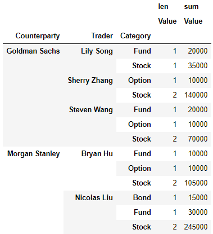The width and height of the screenshot is (213, 234).
Task: Click the 105000 sum value
Action: pos(196,183)
